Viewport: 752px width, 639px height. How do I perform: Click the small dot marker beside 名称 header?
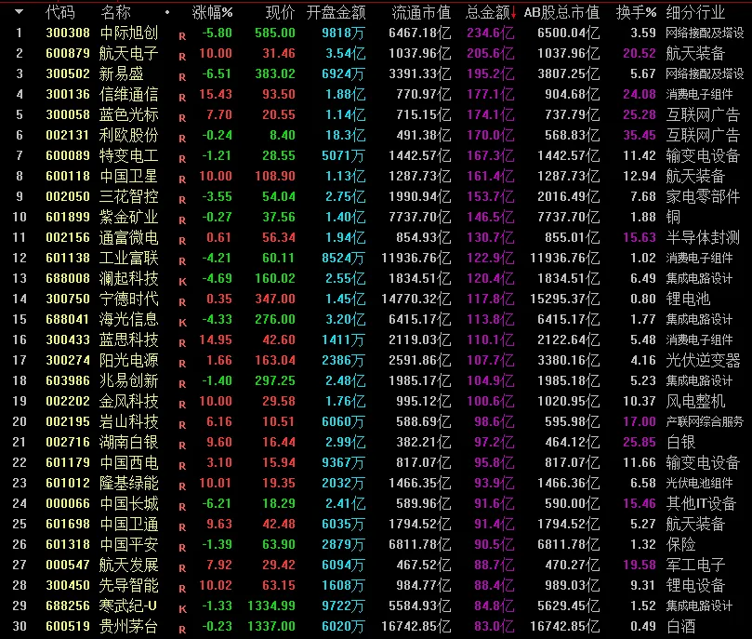click(x=167, y=12)
